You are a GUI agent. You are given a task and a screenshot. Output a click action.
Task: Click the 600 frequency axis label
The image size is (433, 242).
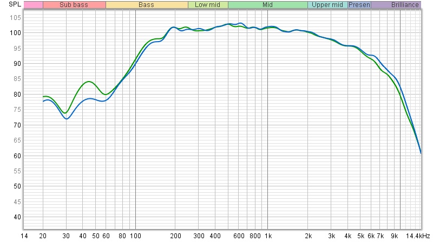pyautogui.click(x=239, y=236)
